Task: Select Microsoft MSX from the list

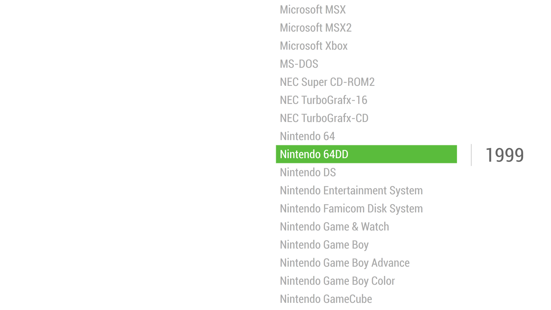Action: 313,10
